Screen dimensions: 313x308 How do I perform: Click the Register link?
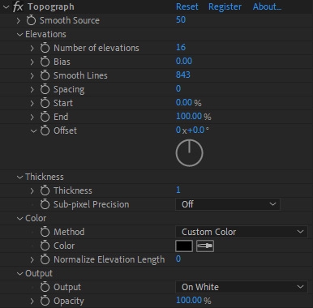[225, 6]
